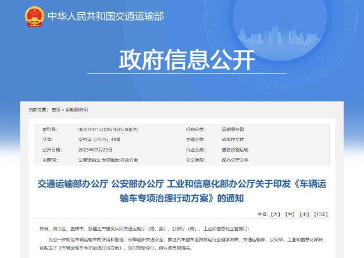This screenshot has height=258, width=364.
Task: Click the 主题分类 label
Action: click(x=195, y=139)
